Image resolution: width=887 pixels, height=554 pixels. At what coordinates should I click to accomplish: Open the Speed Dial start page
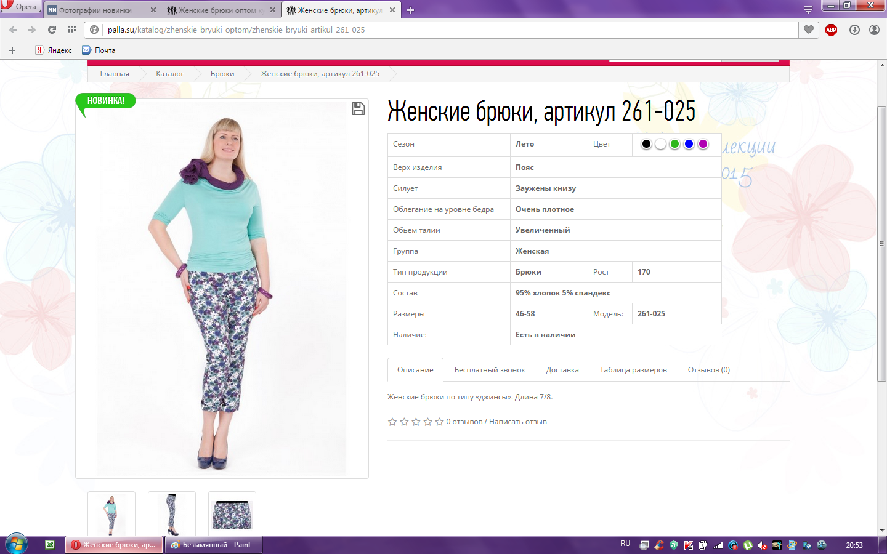point(72,30)
